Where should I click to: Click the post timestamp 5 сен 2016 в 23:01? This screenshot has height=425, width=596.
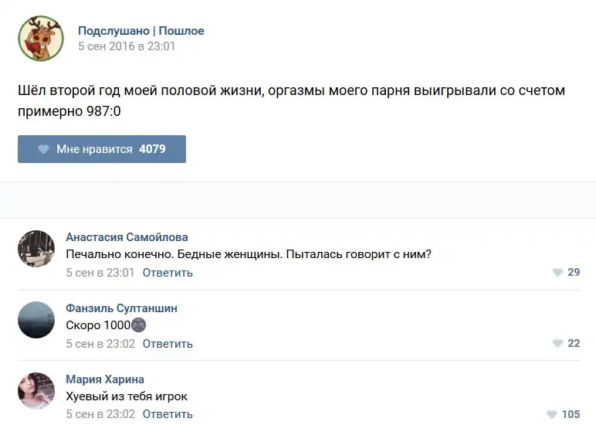click(x=127, y=46)
